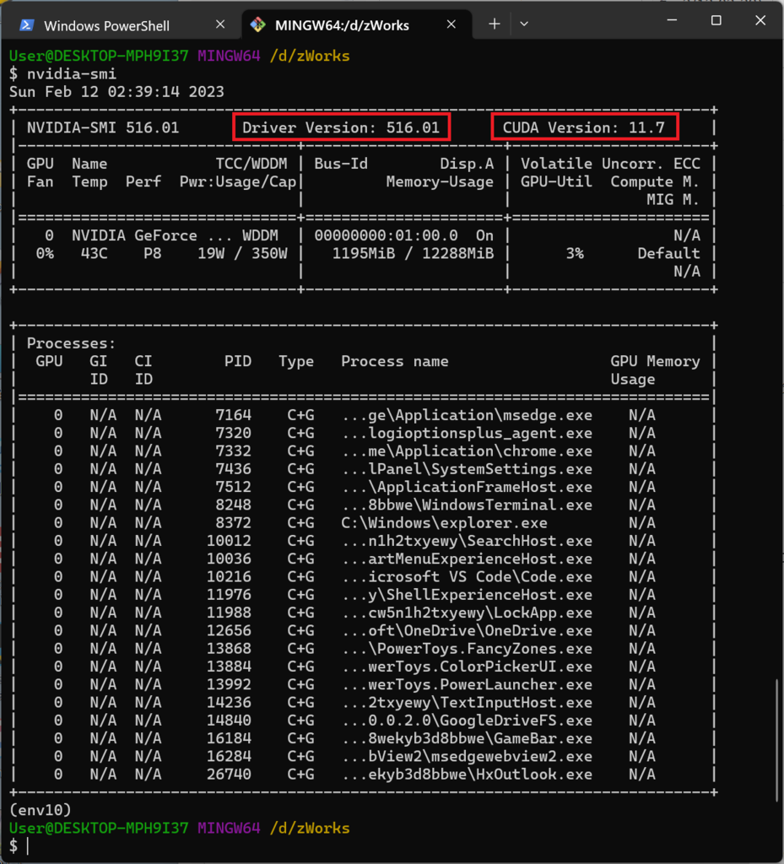Click the GoogleDriveFS.exe process name

point(468,721)
